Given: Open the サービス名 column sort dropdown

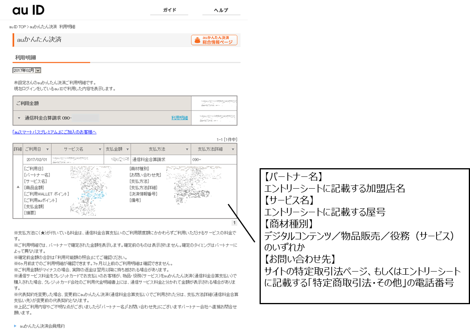Looking at the screenshot, I should [x=100, y=149].
